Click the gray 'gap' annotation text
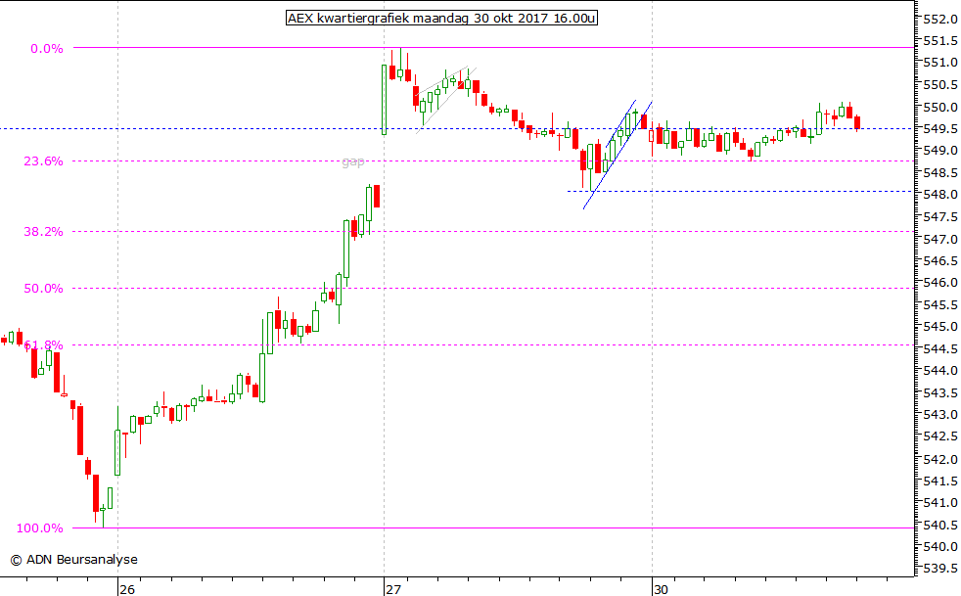 [353, 162]
